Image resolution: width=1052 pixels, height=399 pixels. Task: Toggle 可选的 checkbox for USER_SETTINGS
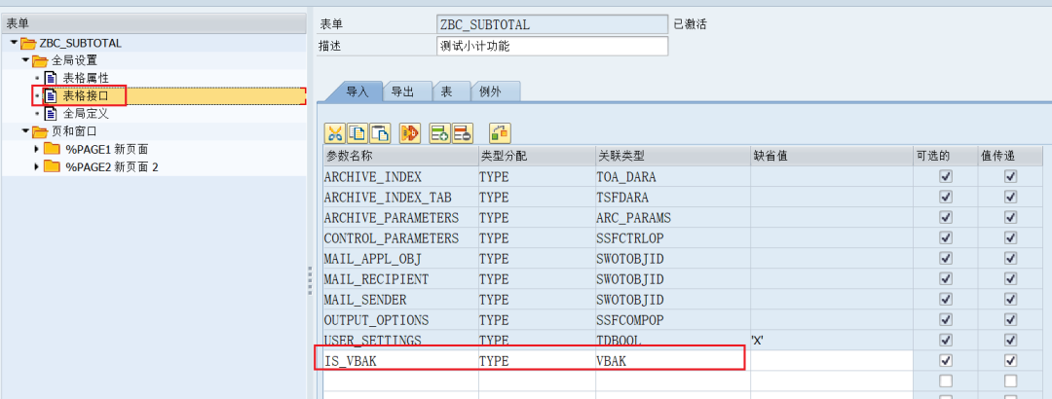(x=945, y=340)
